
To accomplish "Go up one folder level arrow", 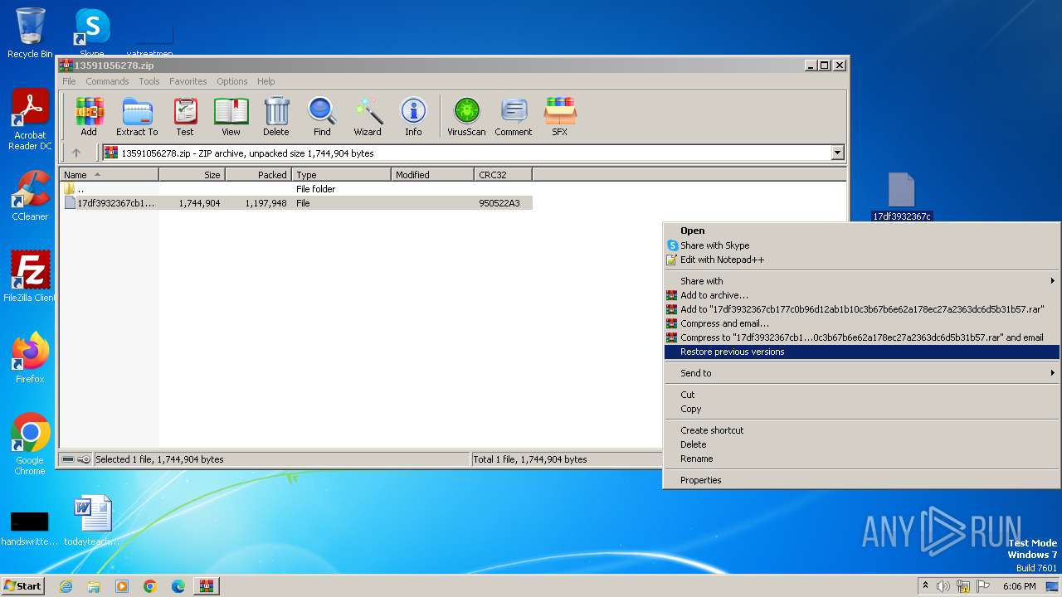I will pyautogui.click(x=76, y=153).
